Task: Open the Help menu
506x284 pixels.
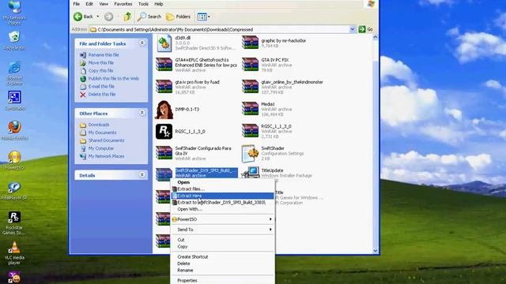Action: [158, 4]
